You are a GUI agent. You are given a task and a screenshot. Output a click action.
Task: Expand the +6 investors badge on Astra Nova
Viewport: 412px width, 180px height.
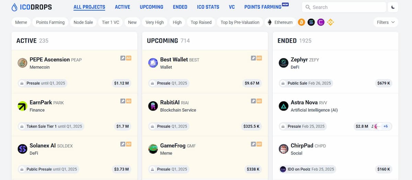386,126
